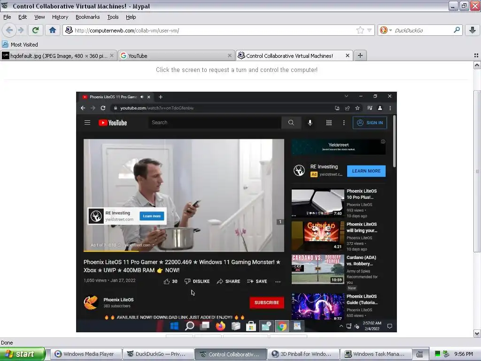Screen dimensions: 481x361
Task: Like the video with thumbs up icon
Action: pos(167,282)
